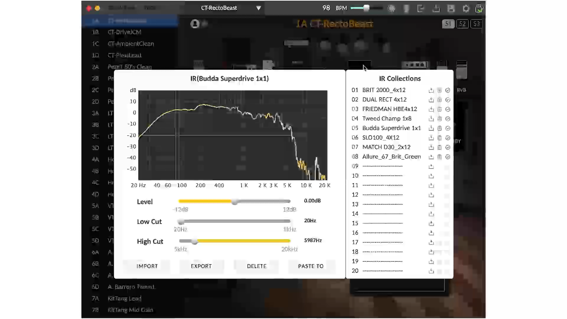Click the IMPORT button
This screenshot has height=319, width=567.
147,266
